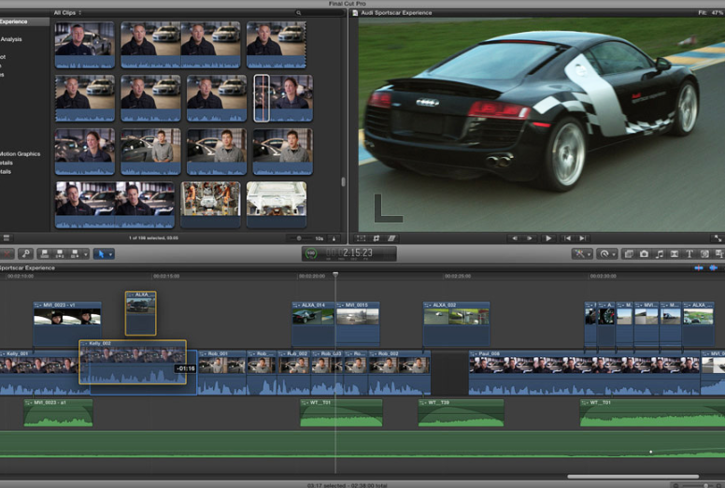The image size is (725, 488).
Task: Click the Transform tool in viewer
Action: tap(362, 238)
